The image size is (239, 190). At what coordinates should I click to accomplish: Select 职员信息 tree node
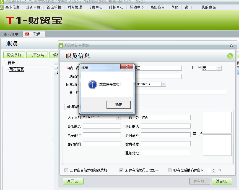point(17,69)
